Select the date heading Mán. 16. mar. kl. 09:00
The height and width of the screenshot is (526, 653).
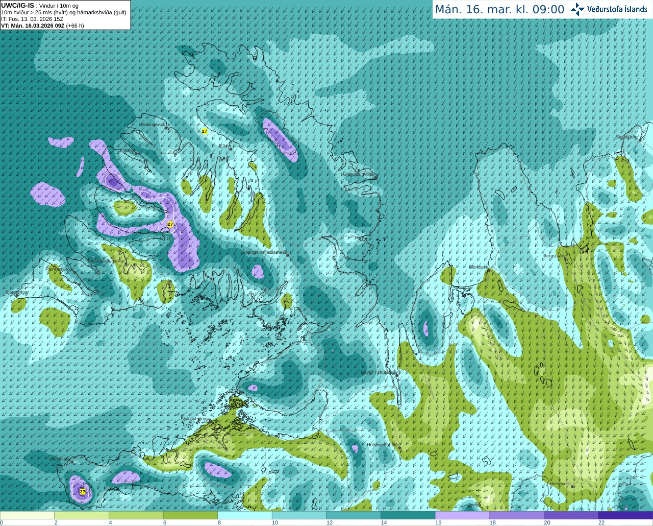[499, 9]
